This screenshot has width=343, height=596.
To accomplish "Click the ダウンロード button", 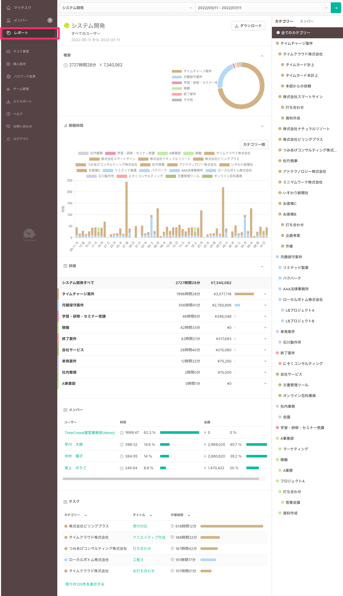I will pos(248,26).
